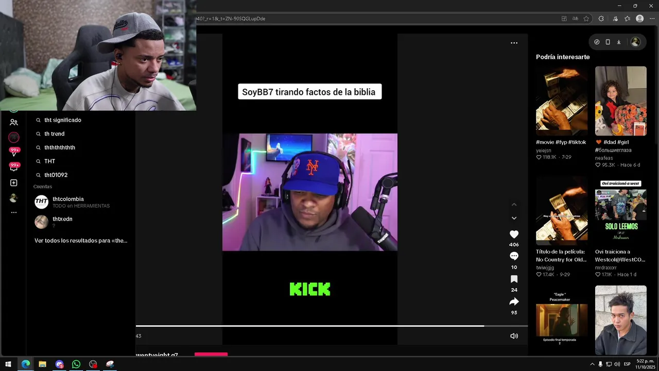Image resolution: width=659 pixels, height=371 pixels.
Task: Open WhatsApp from the taskbar
Action: click(76, 364)
